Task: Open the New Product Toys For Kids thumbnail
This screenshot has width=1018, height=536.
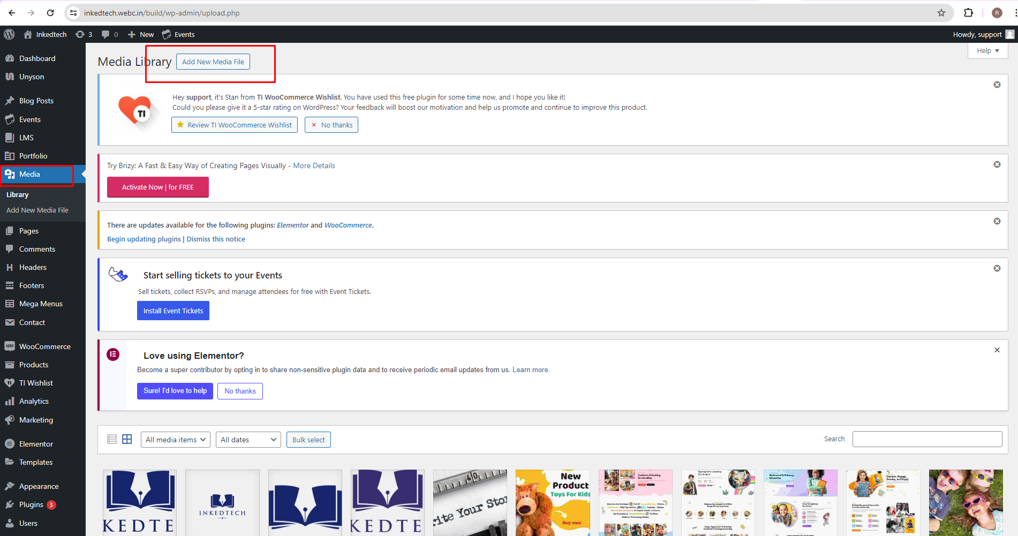Action: (553, 503)
